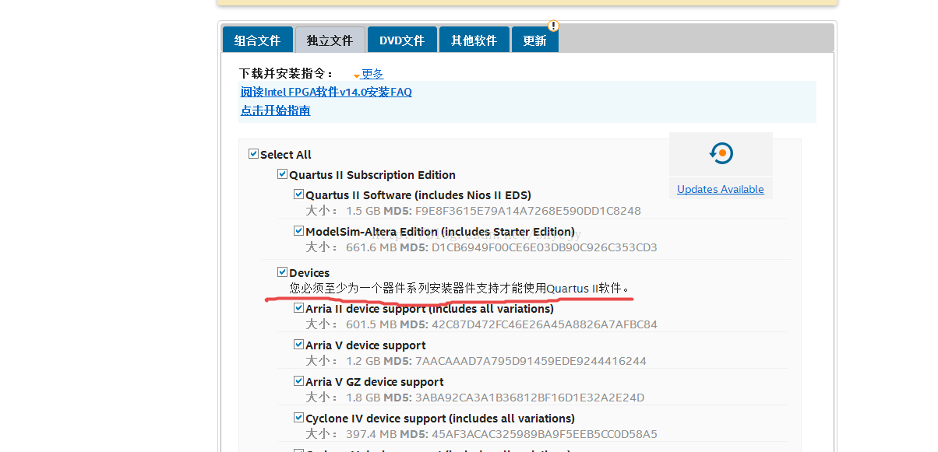The width and height of the screenshot is (938, 452).
Task: Uncheck Quartus II Software (includes Nios II EDS)
Action: 298,194
